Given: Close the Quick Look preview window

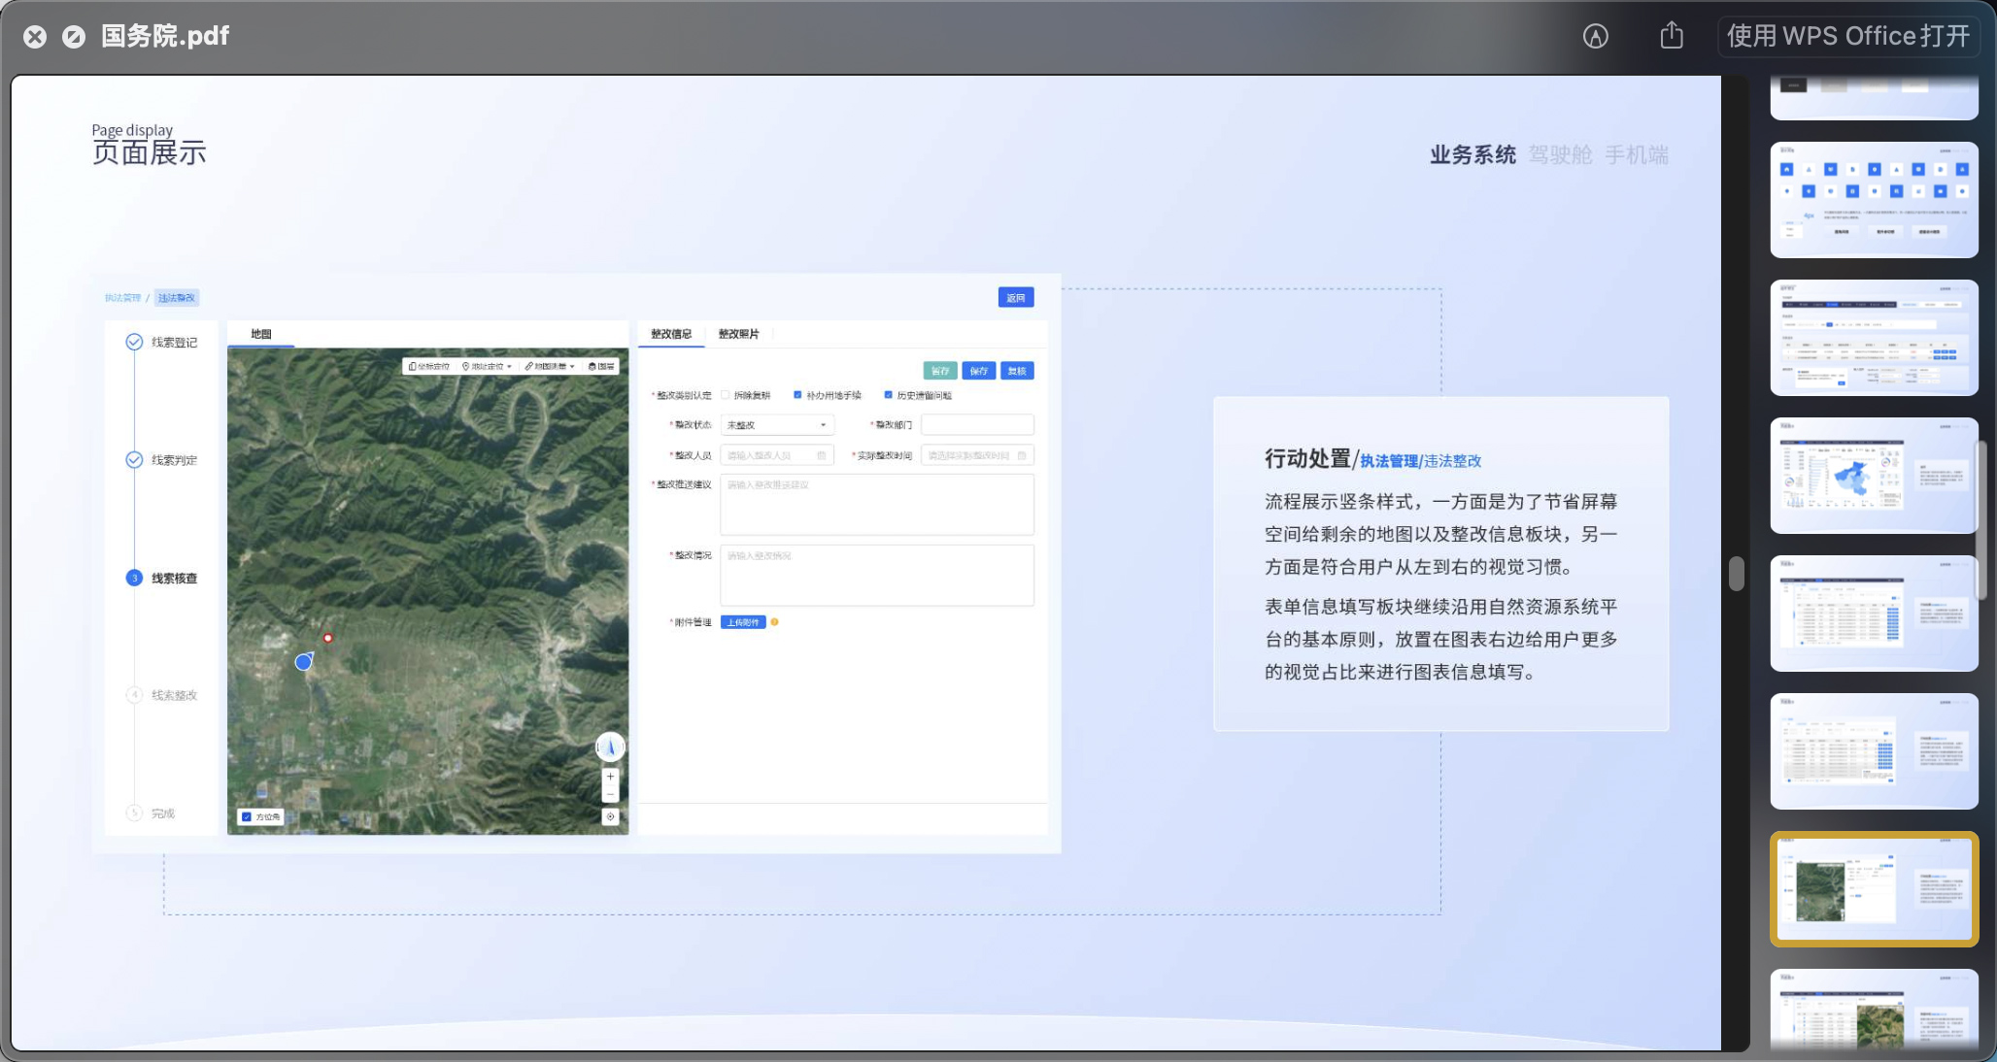Looking at the screenshot, I should click(x=35, y=37).
